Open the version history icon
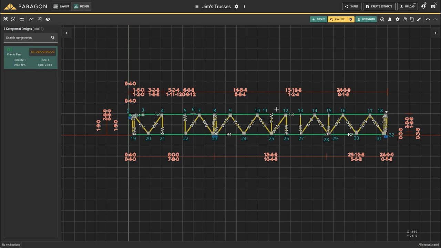The width and height of the screenshot is (441, 248). [x=382, y=19]
